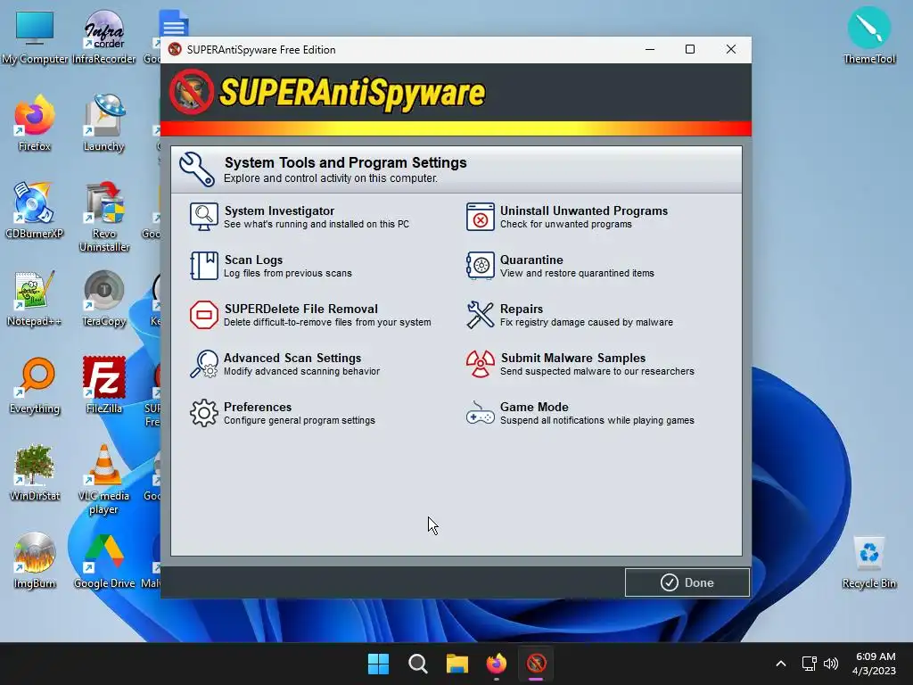Viewport: 913px width, 685px height.
Task: Select InfraRecorder desktop icon
Action: coord(103,36)
